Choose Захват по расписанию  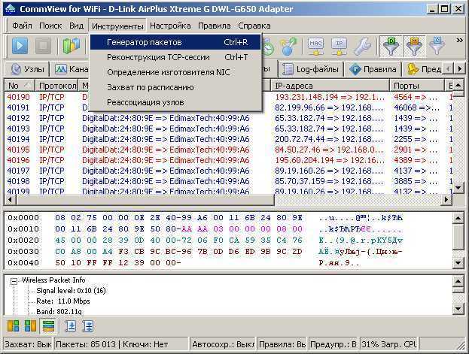(x=175, y=87)
